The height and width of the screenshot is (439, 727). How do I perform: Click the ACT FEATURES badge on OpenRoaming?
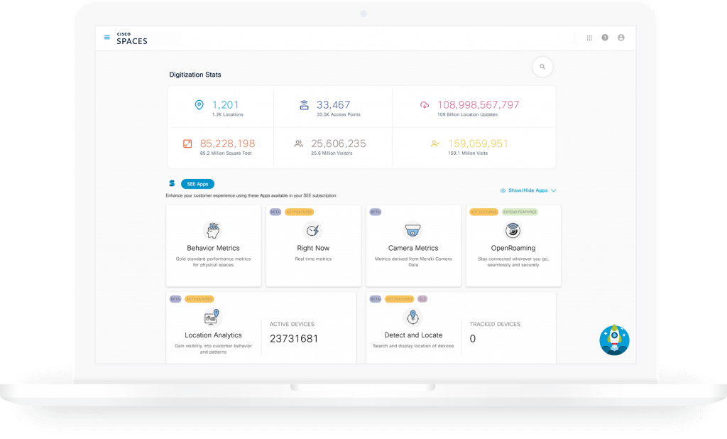(x=483, y=212)
